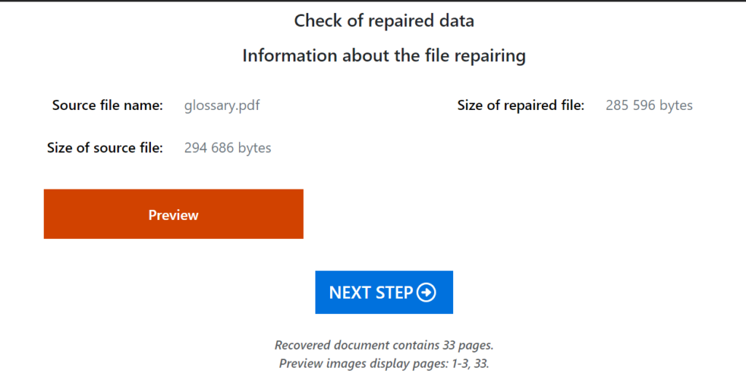Click the dark bar at the top edge
The height and width of the screenshot is (376, 746).
pos(373,1)
